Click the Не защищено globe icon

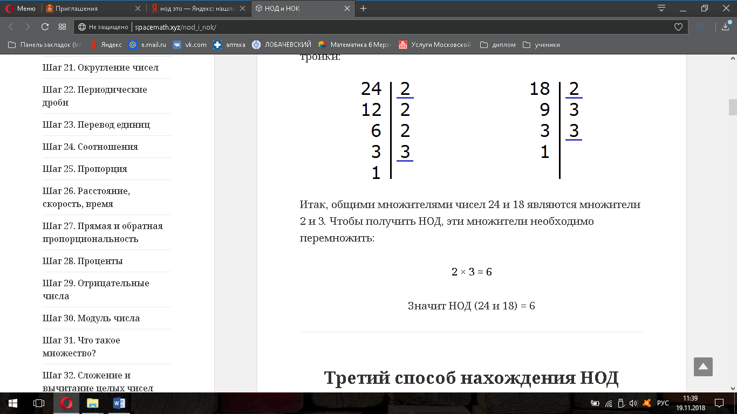pos(82,27)
